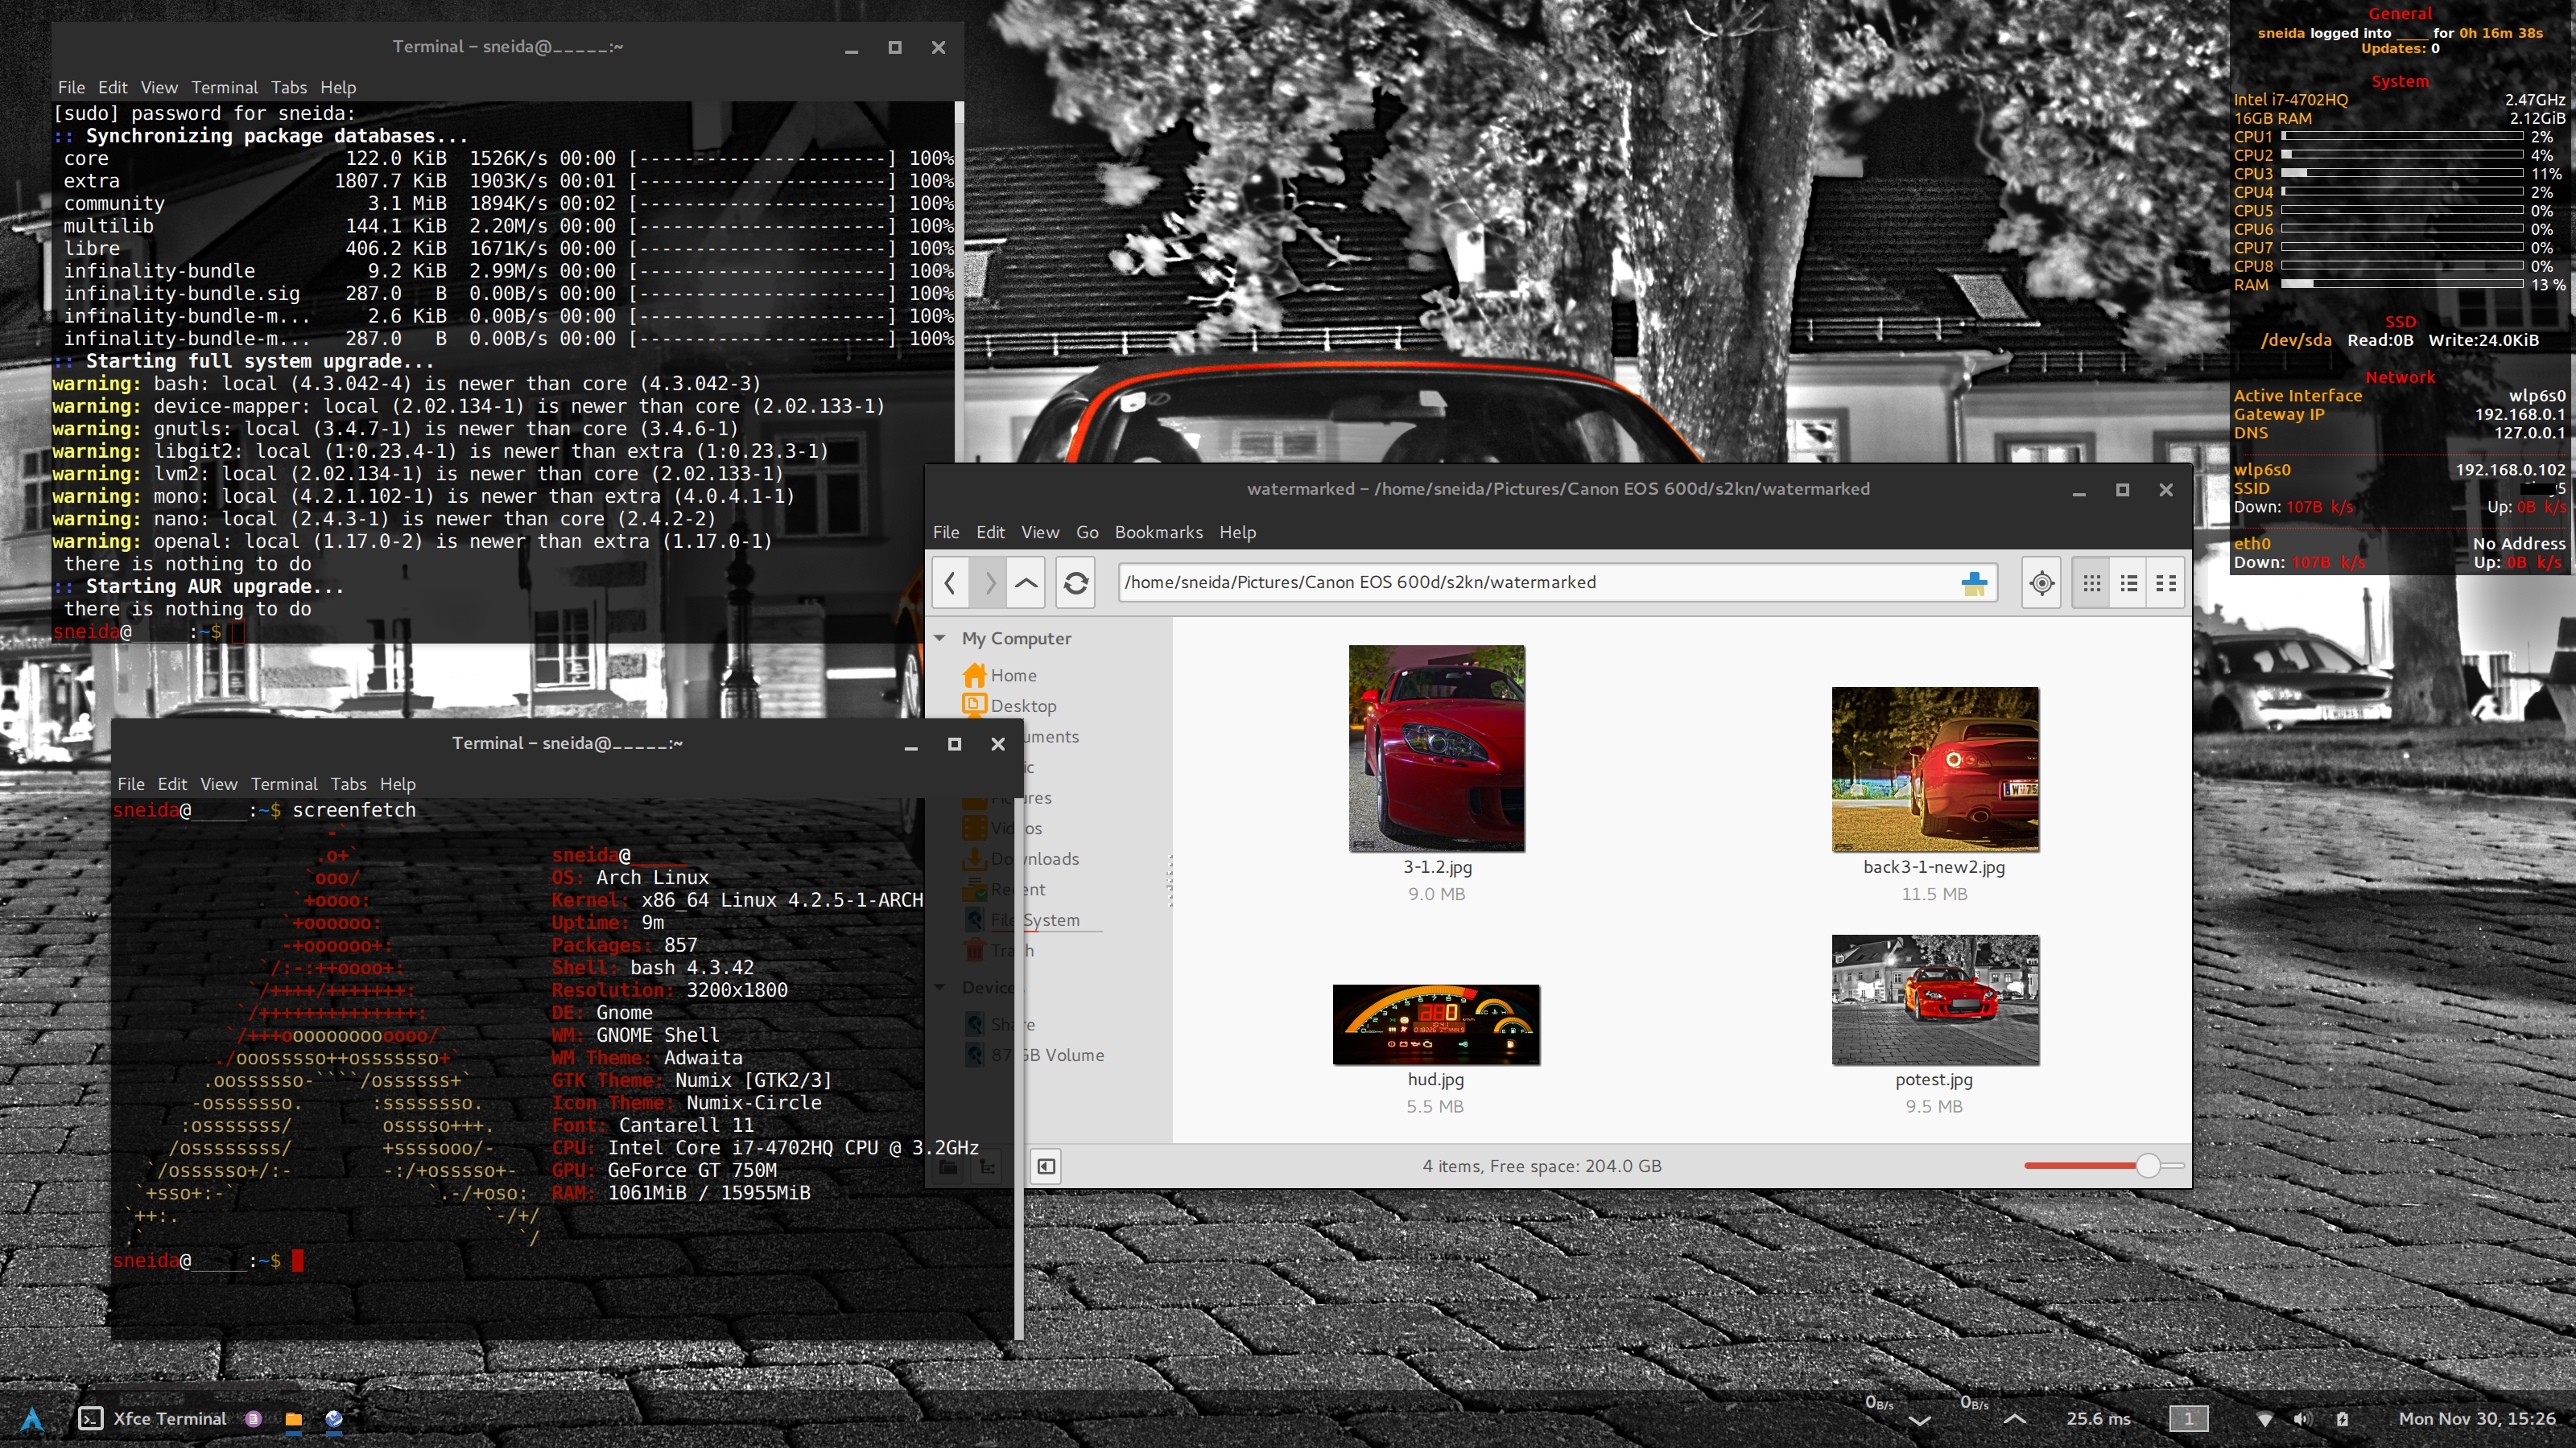This screenshot has width=2576, height=1448.
Task: Click the Desktop folder icon
Action: click(974, 705)
